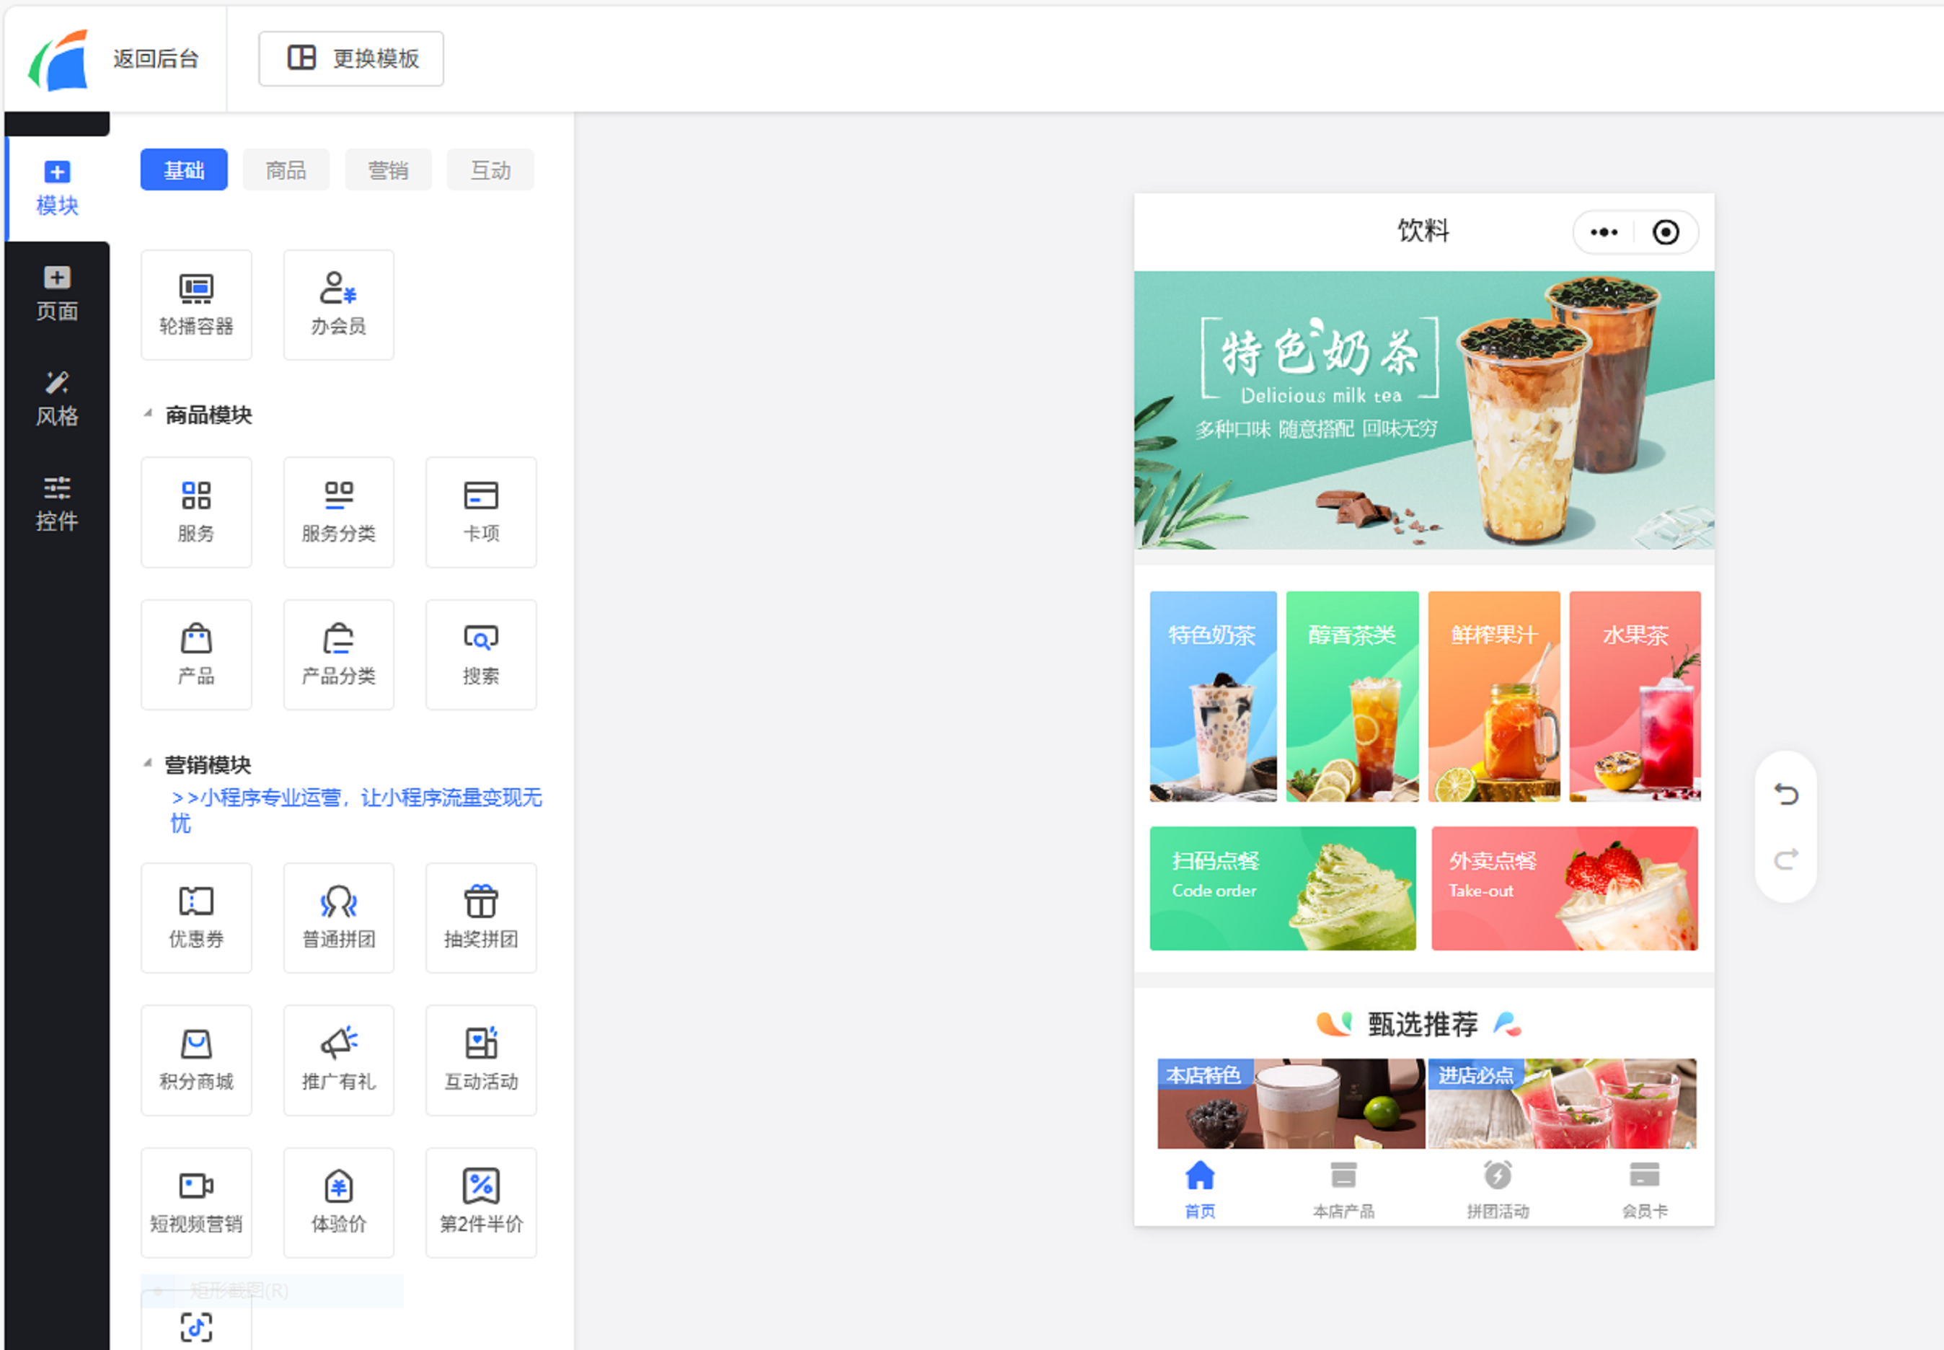1944x1350 pixels.
Task: Choose the 抽奖拼团 gift module
Action: pyautogui.click(x=480, y=917)
